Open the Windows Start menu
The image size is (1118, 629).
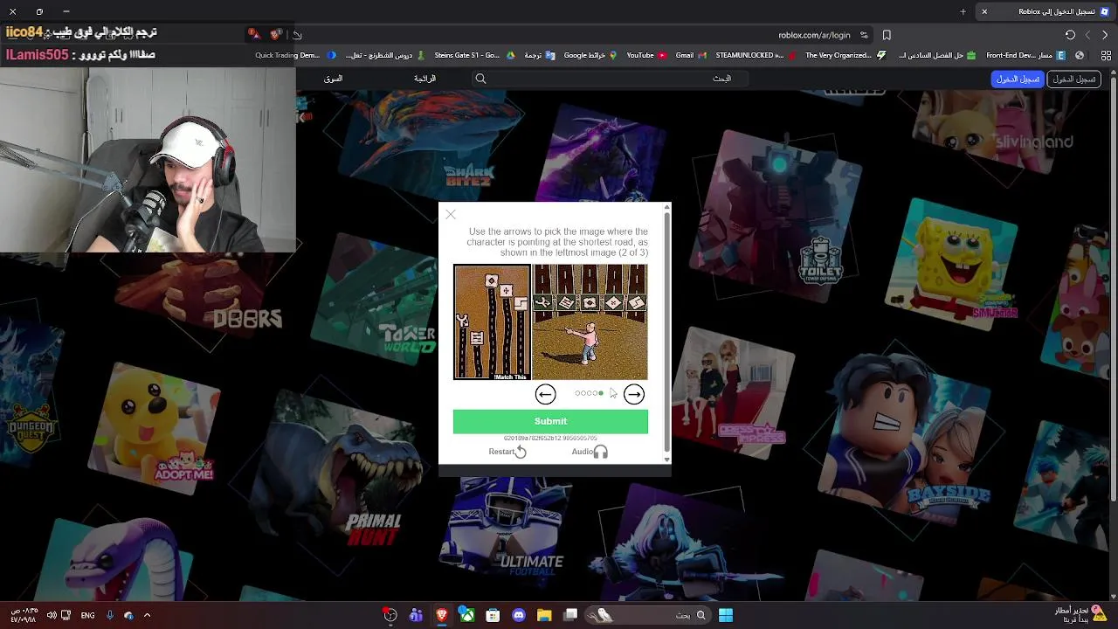[726, 615]
